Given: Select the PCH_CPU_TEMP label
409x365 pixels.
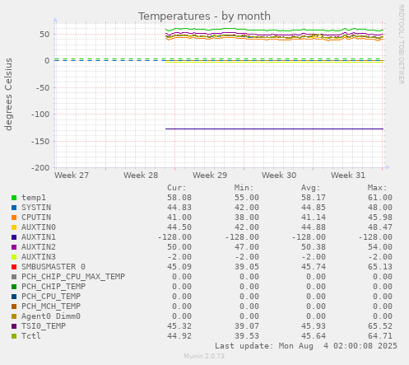Looking at the screenshot, I should pos(51,297).
